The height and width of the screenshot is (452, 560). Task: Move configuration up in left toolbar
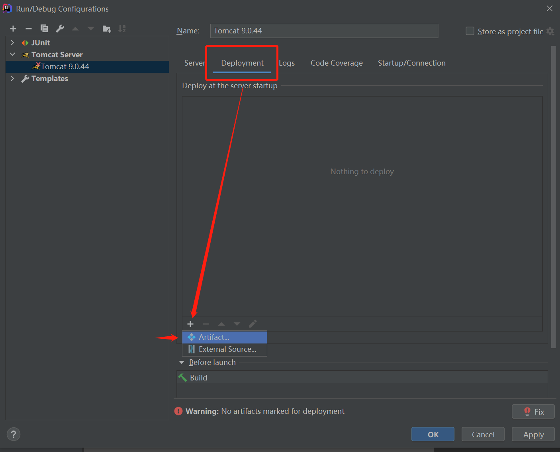point(75,29)
